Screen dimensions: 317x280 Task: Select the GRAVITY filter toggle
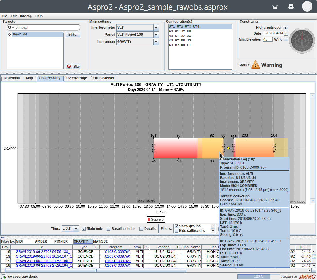(x=83, y=241)
